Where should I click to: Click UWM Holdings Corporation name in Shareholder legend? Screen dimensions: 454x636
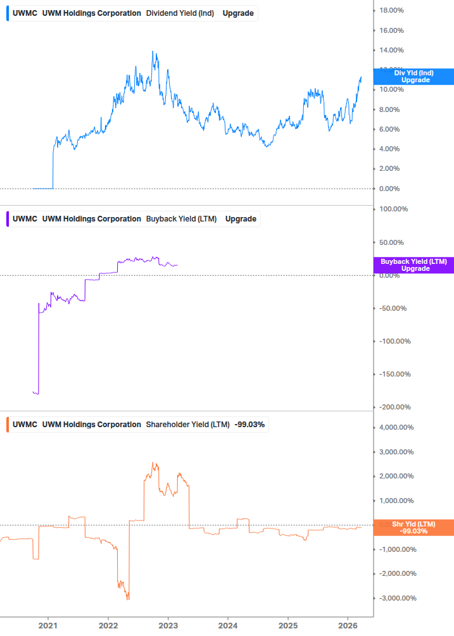tap(92, 424)
